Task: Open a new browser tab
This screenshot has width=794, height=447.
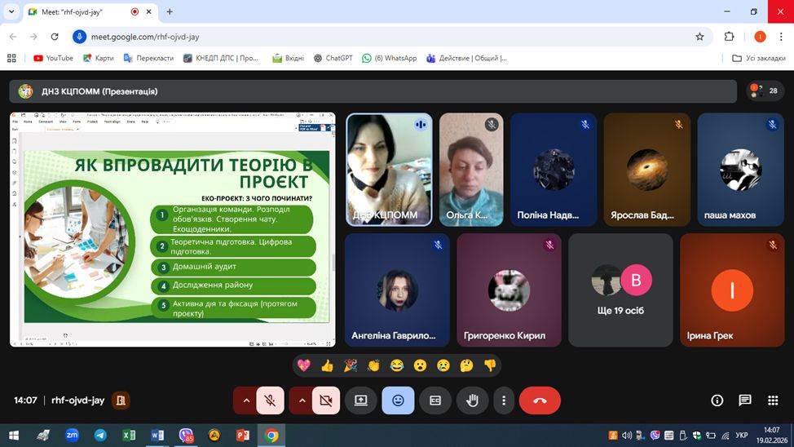Action: [x=170, y=11]
